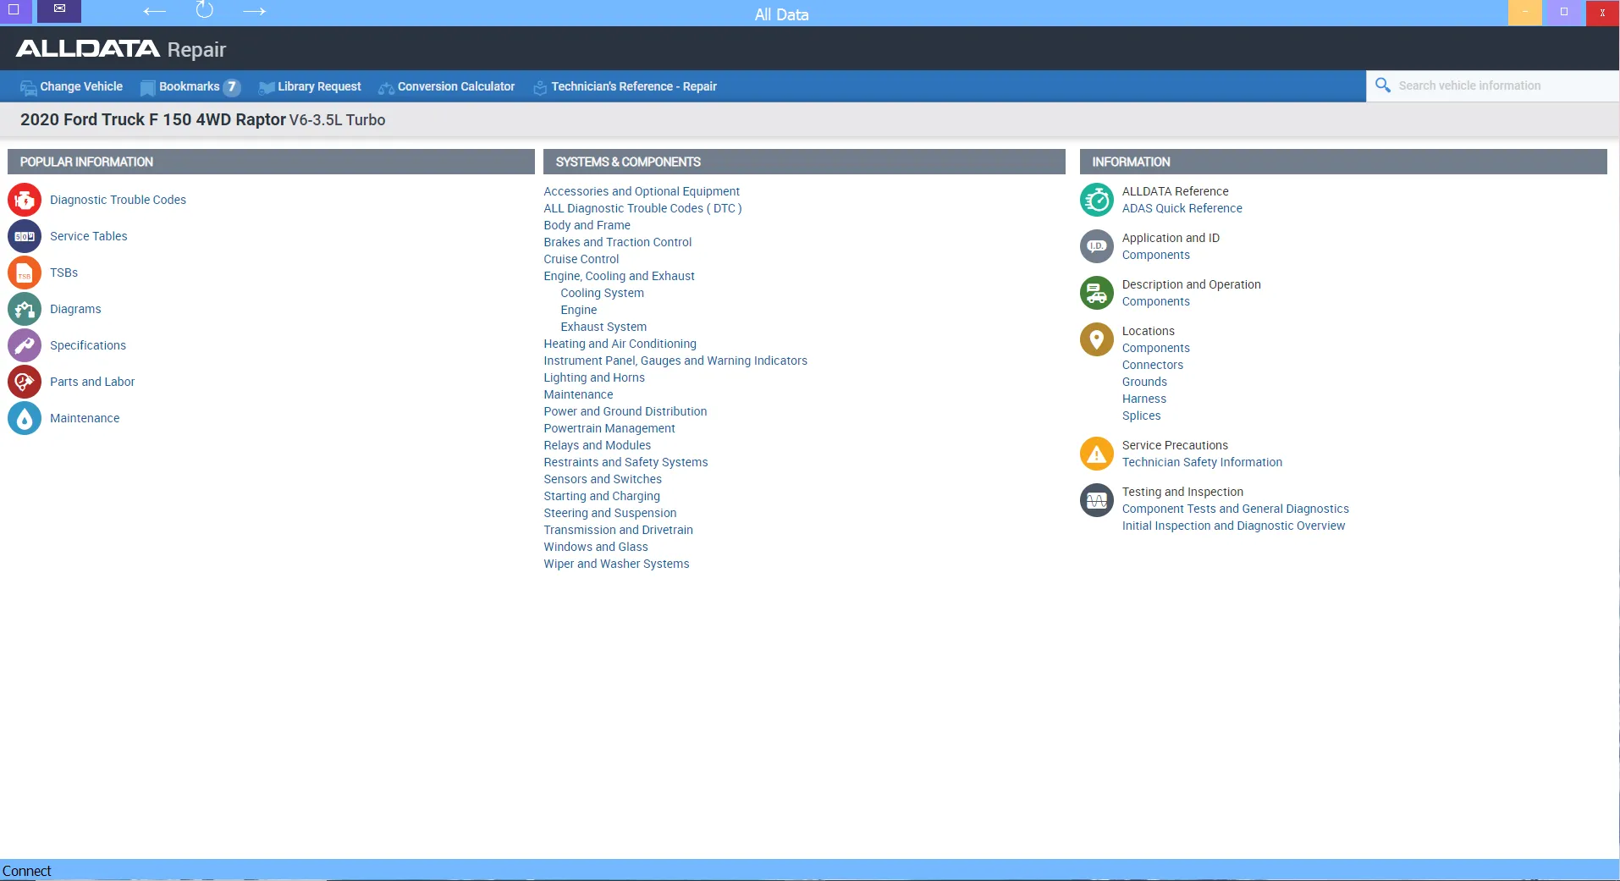Viewport: 1620px width, 881px height.
Task: Open Connectors under Locations
Action: [x=1153, y=365]
